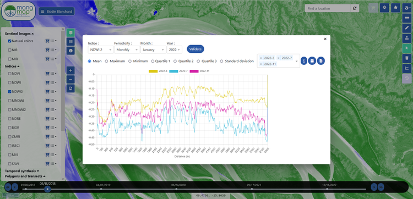Add NDWI2 layer to cart

pos(47,91)
